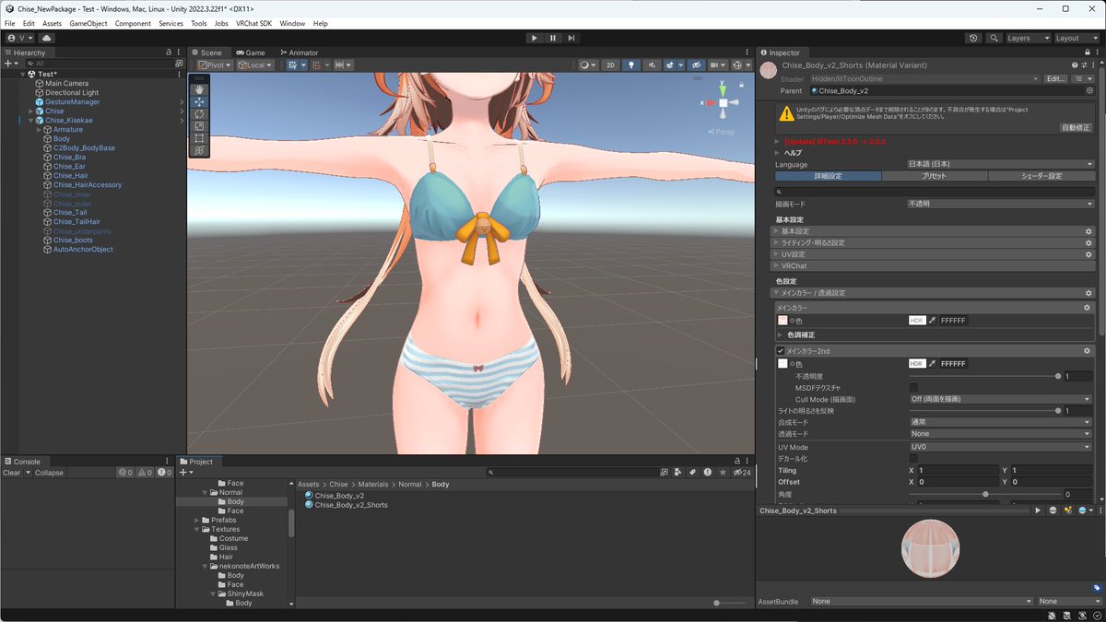Open Pivot handle position dropdown
This screenshot has width=1106, height=622.
(215, 65)
